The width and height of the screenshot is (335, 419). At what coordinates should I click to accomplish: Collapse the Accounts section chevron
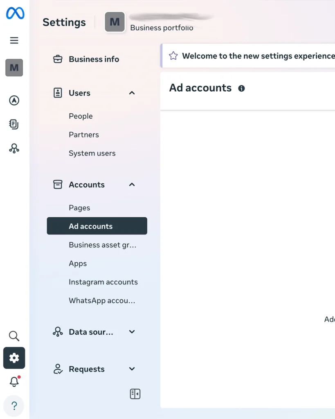click(x=132, y=185)
